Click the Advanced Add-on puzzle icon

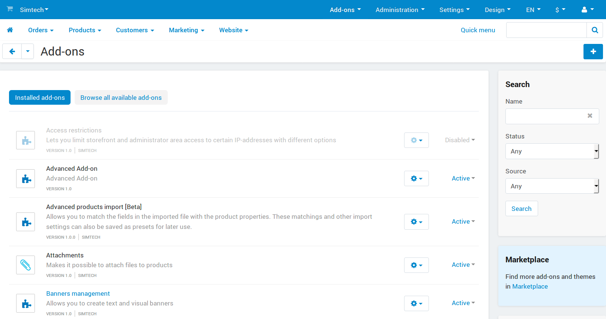(x=26, y=179)
